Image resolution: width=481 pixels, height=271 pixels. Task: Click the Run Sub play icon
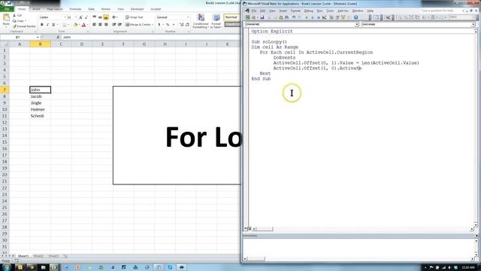(x=306, y=17)
